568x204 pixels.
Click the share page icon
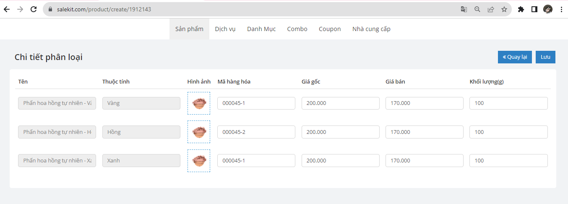(491, 9)
